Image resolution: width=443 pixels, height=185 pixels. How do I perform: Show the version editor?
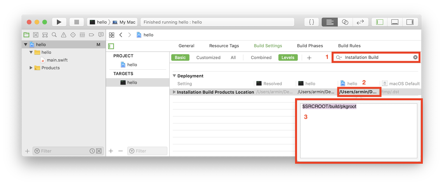click(360, 22)
